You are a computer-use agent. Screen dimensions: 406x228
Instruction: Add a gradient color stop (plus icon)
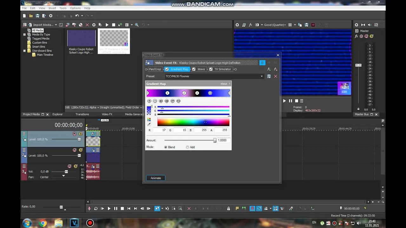pyautogui.click(x=149, y=101)
